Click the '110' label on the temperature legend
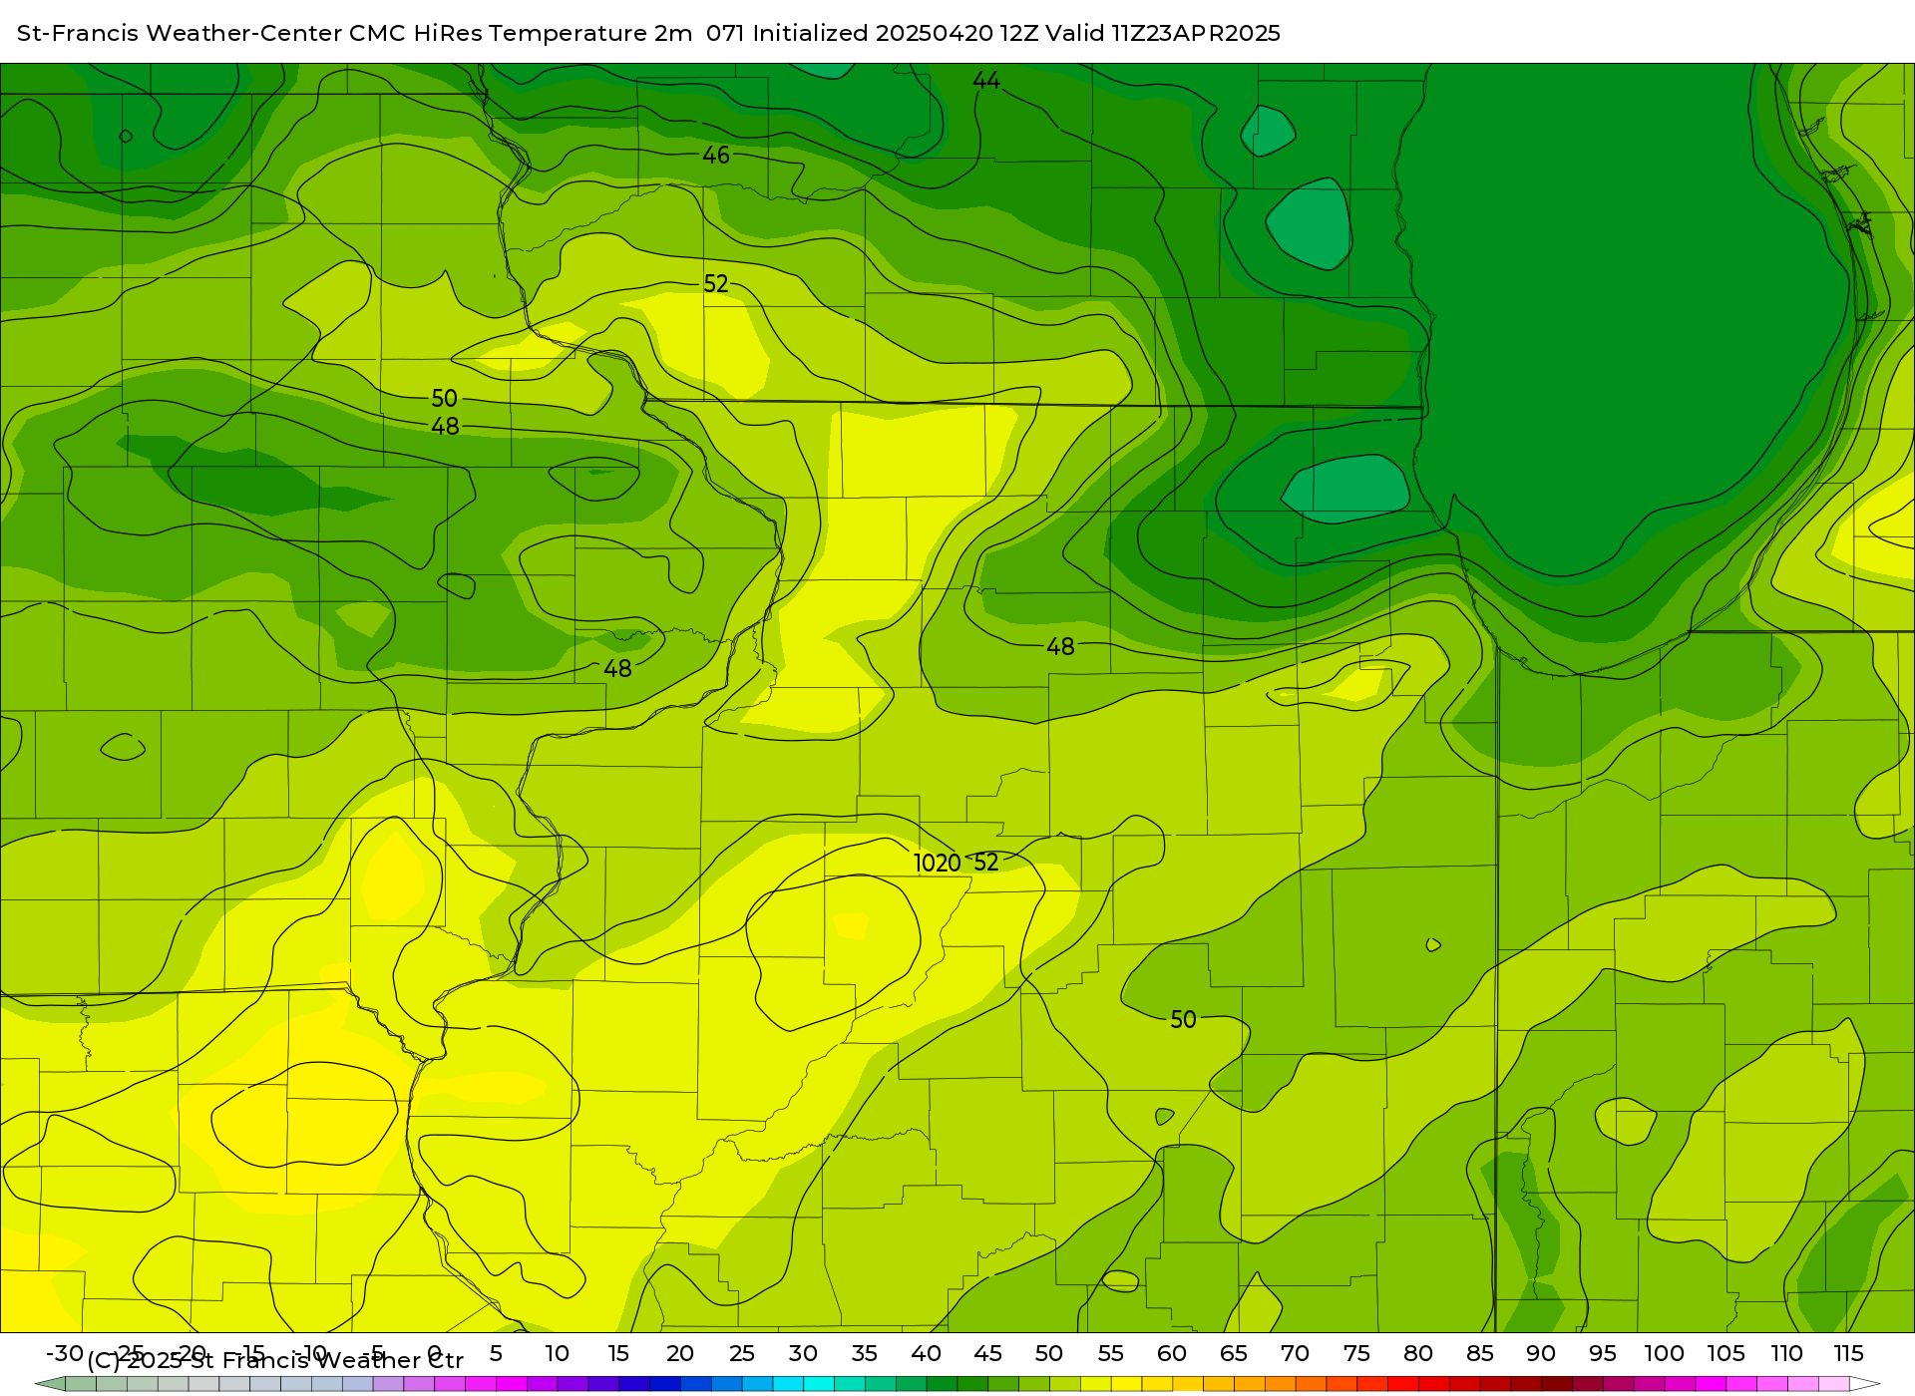This screenshot has width=1915, height=1396. pyautogui.click(x=1787, y=1354)
